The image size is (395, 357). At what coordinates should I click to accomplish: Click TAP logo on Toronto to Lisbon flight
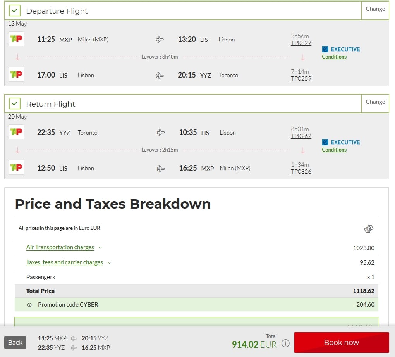pyautogui.click(x=16, y=132)
